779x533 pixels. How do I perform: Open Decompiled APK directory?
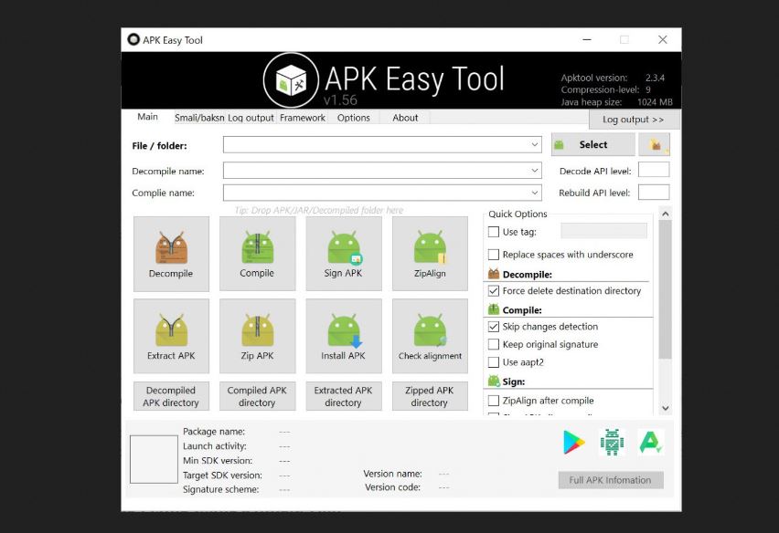pyautogui.click(x=171, y=396)
